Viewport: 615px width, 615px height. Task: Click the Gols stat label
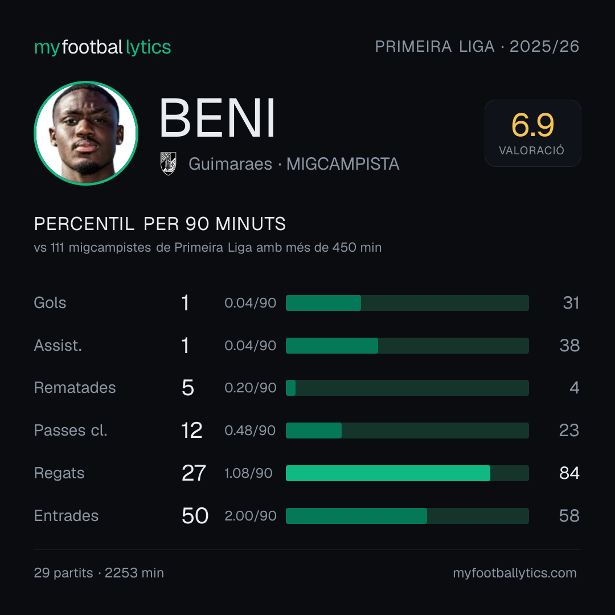(50, 303)
